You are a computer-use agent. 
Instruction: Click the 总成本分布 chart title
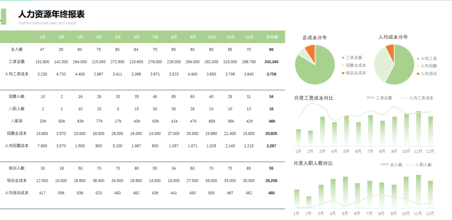pyautogui.click(x=314, y=38)
